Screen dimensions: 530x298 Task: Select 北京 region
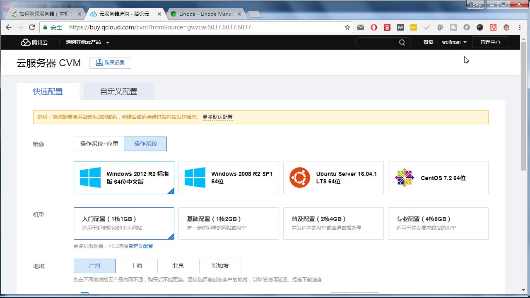(x=178, y=266)
